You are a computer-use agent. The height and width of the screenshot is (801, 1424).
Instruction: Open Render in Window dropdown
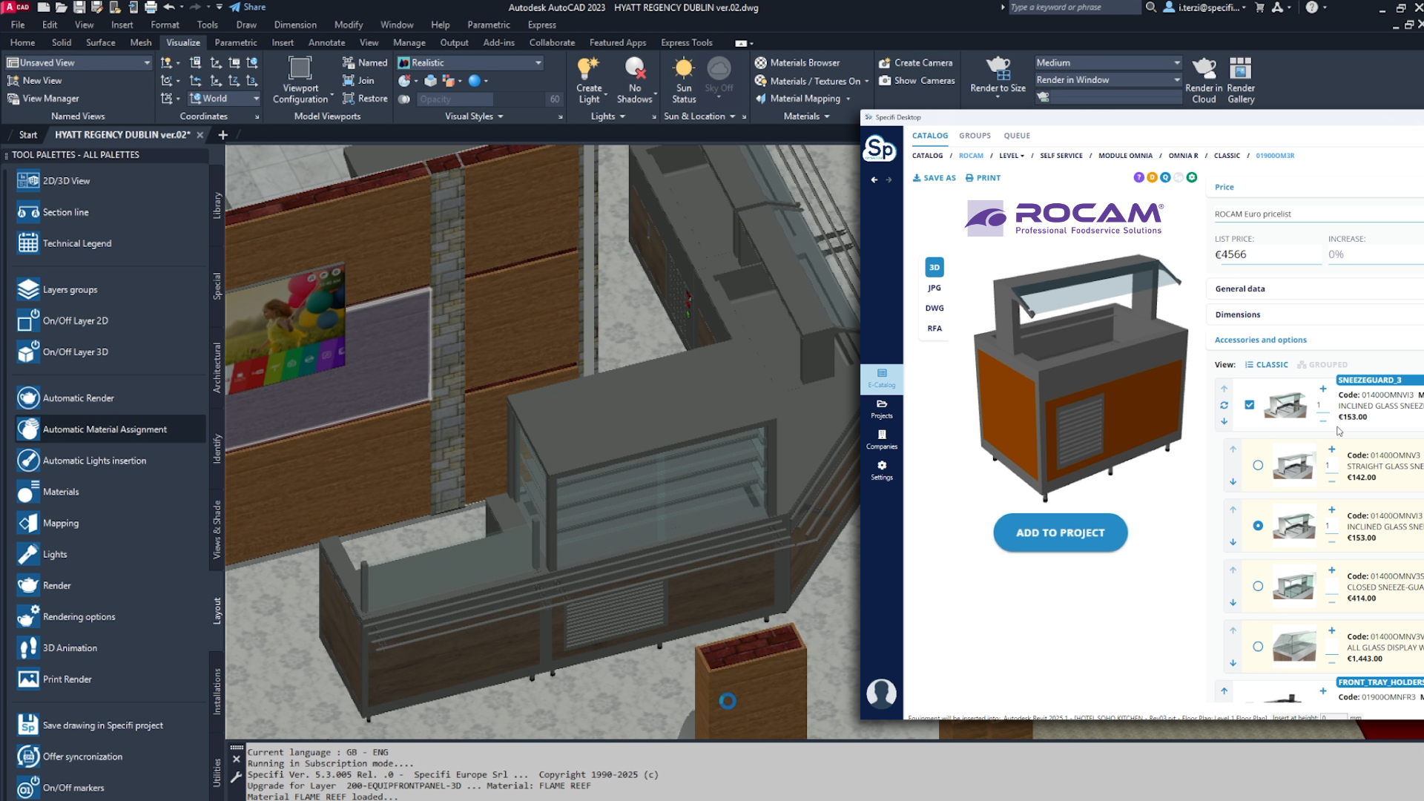[1108, 79]
